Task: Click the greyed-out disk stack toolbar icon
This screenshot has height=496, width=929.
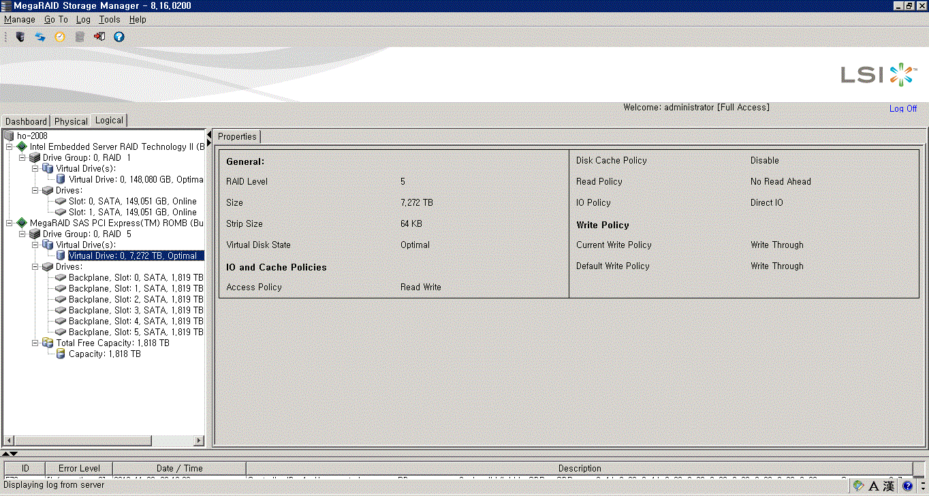Action: click(80, 37)
